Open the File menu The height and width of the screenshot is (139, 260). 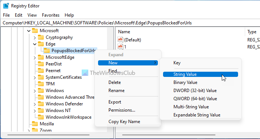(x=6, y=15)
